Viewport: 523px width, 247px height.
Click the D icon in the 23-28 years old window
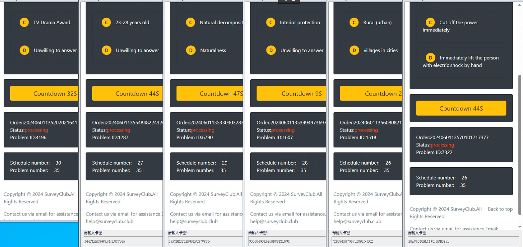106,50
